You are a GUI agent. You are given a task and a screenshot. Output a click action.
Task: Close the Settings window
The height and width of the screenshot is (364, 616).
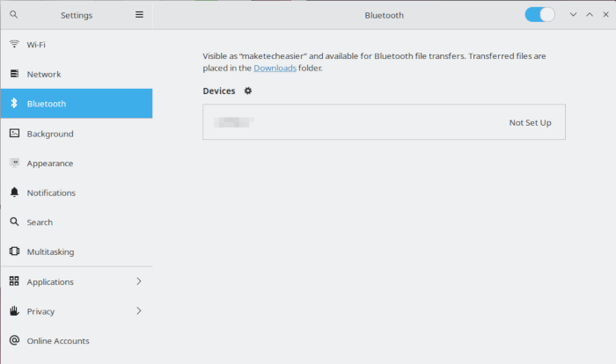tap(605, 15)
